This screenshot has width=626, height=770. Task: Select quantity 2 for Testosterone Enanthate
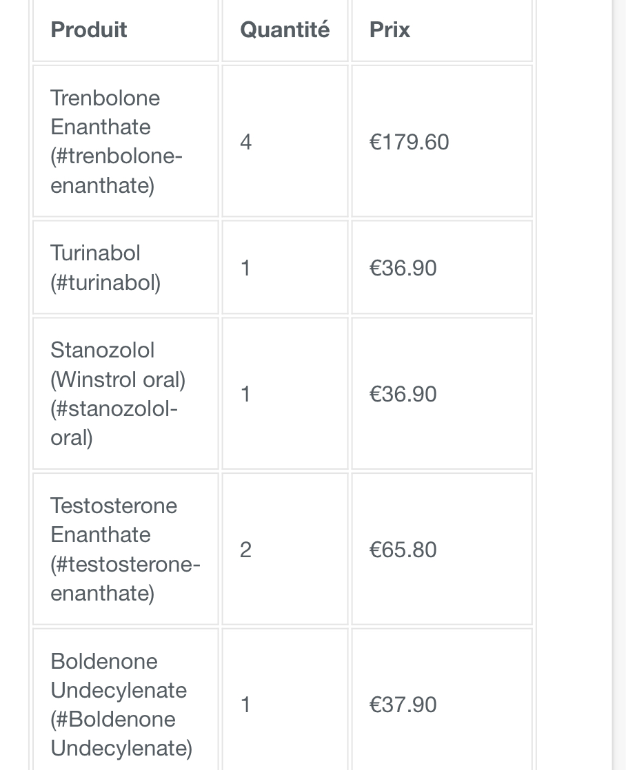245,550
